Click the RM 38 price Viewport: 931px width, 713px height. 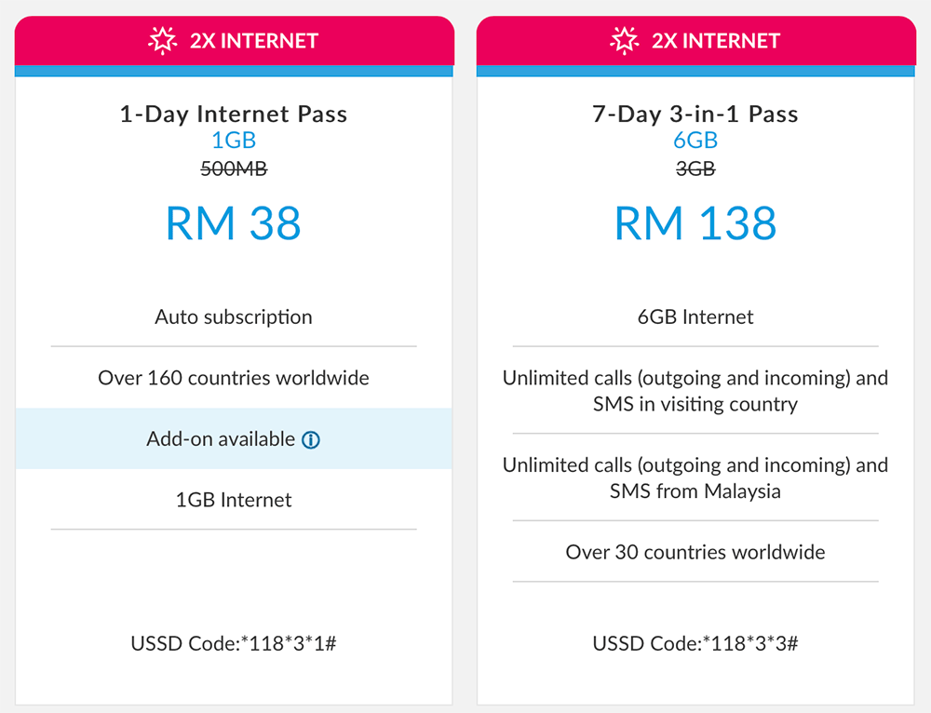coord(234,223)
